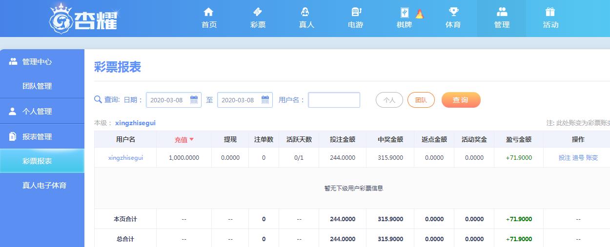Go to 真人电子体育 report page
The width and height of the screenshot is (610, 247).
click(x=44, y=185)
